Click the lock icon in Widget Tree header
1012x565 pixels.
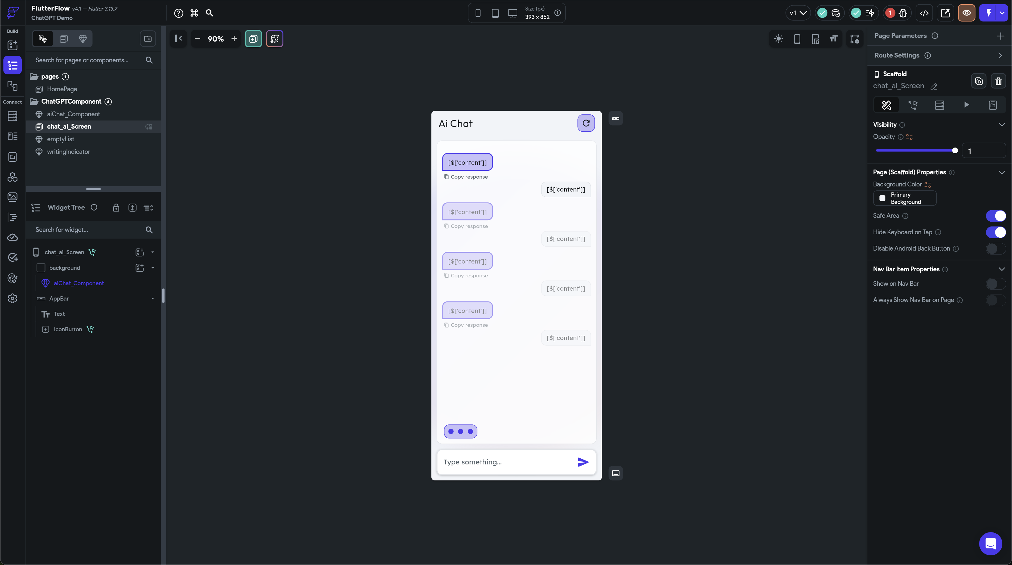point(116,208)
